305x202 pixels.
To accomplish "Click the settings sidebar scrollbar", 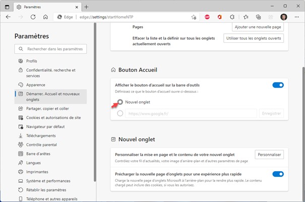I will pos(95,102).
